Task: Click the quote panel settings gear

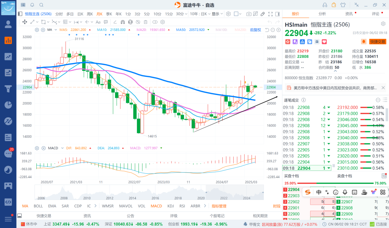Action: point(383,24)
